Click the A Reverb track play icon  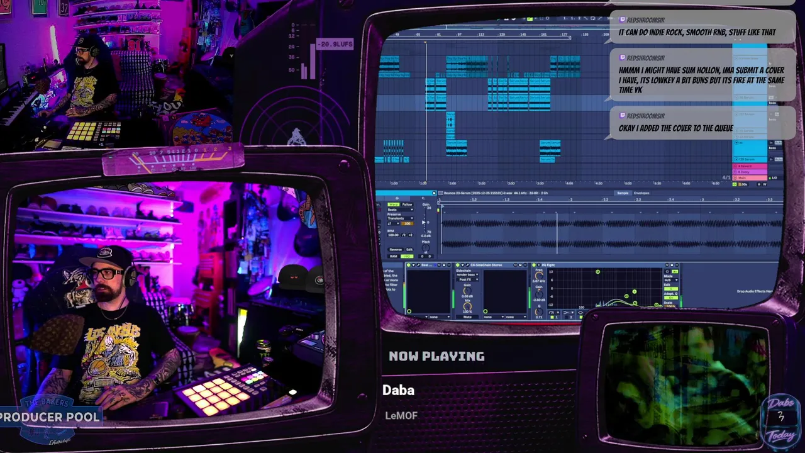tap(735, 166)
